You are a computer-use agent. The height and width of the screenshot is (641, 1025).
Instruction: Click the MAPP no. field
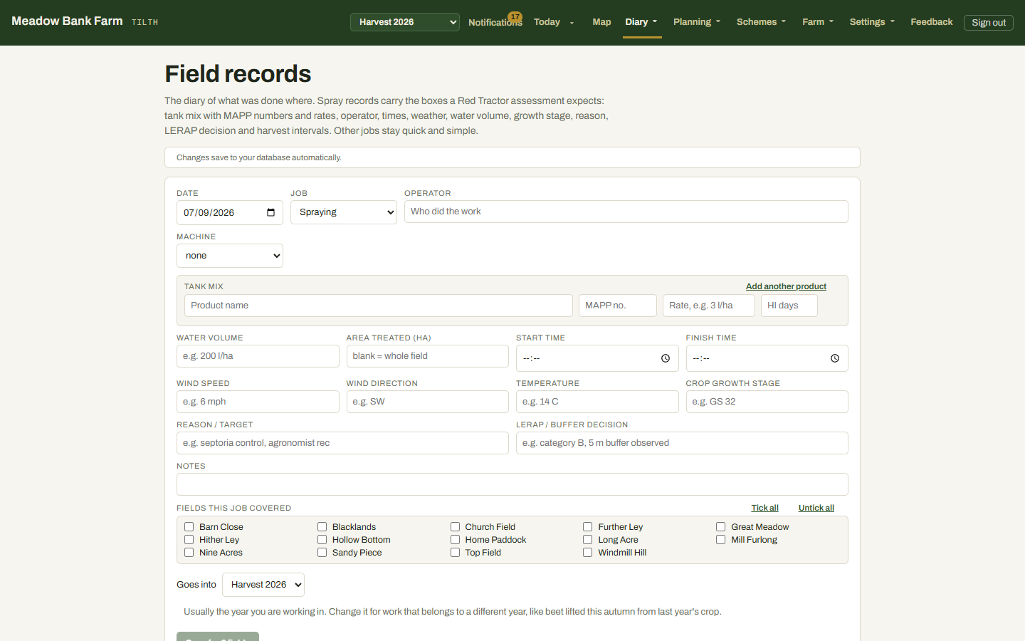pos(618,306)
